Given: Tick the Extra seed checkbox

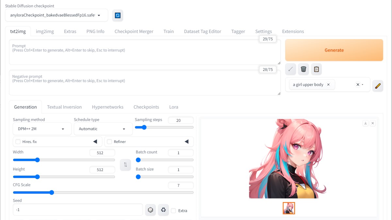Looking at the screenshot, I should click(173, 211).
